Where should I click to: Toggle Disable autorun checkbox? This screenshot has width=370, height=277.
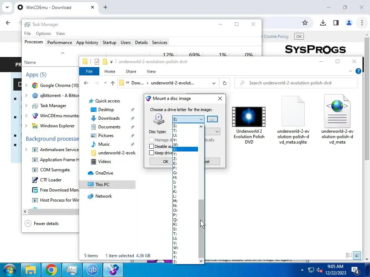[152, 146]
